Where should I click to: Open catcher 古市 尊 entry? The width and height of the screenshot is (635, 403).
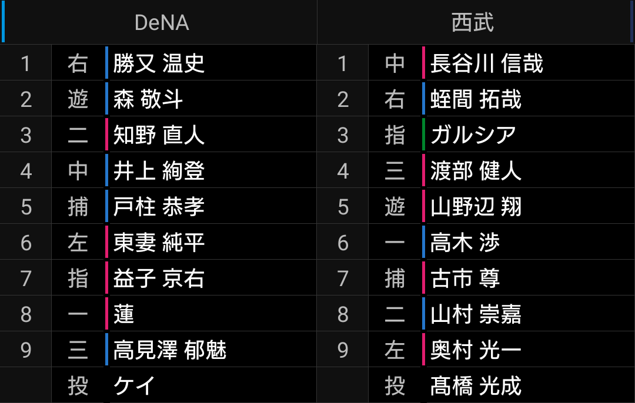(464, 278)
